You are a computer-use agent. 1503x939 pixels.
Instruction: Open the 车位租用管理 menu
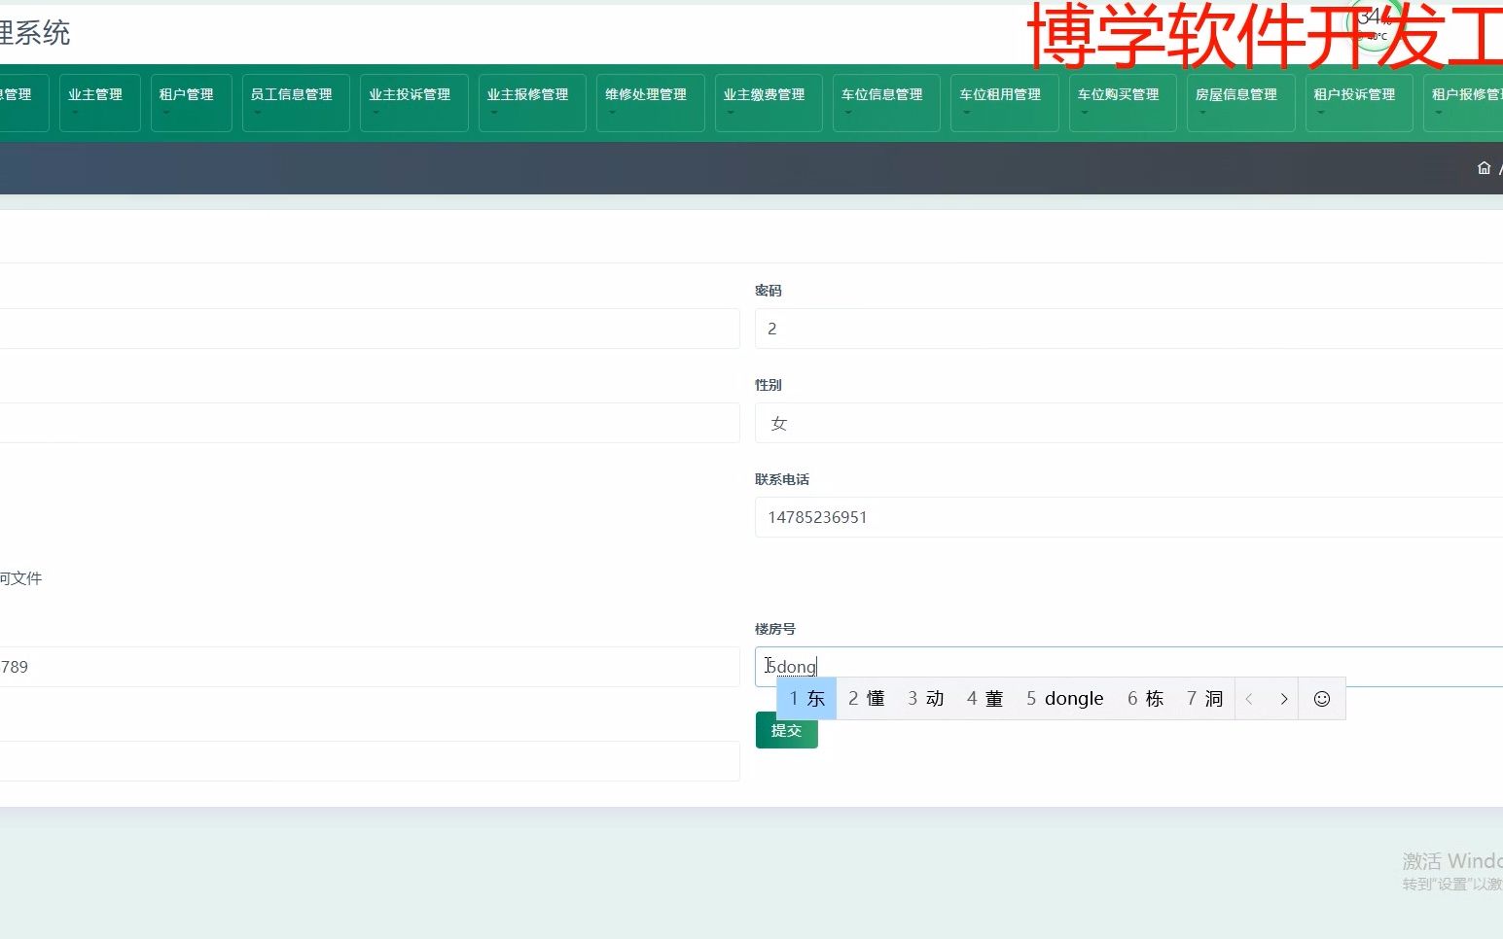[1004, 102]
